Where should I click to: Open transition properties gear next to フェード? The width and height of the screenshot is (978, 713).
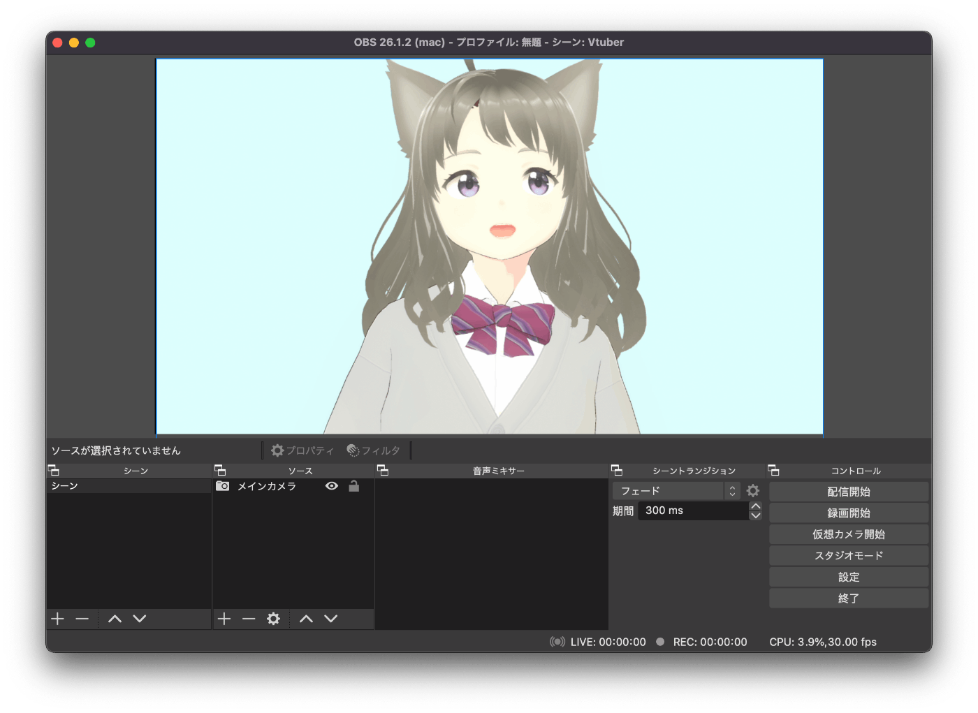point(753,491)
